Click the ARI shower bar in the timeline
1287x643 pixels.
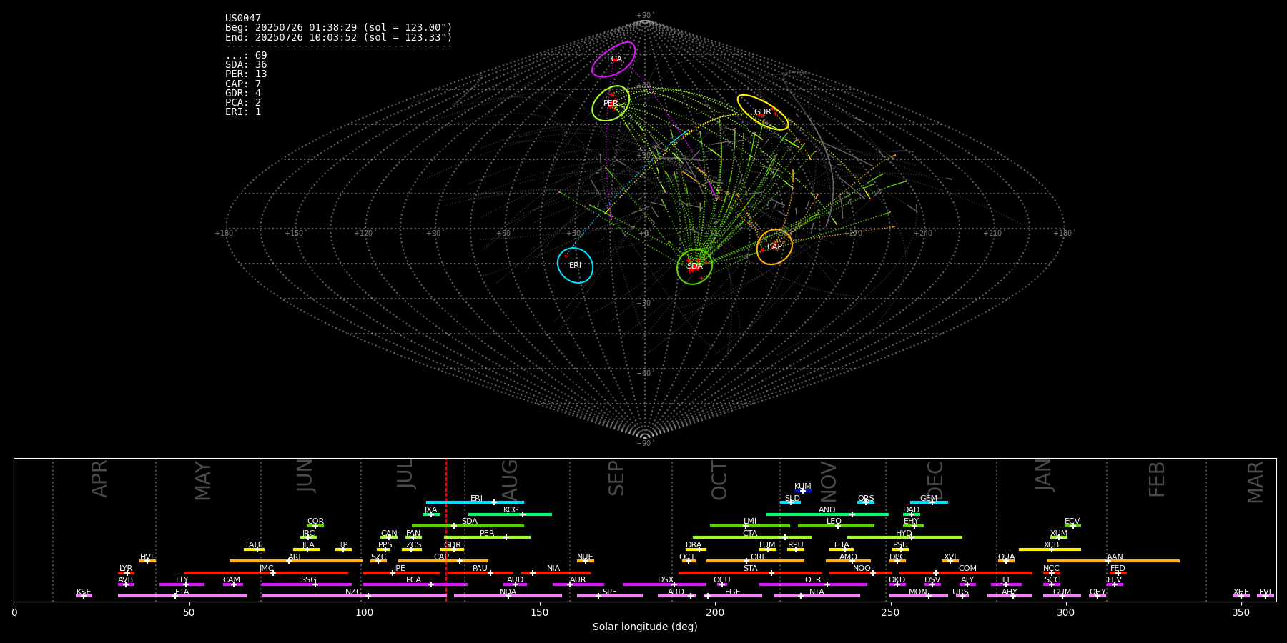point(295,561)
